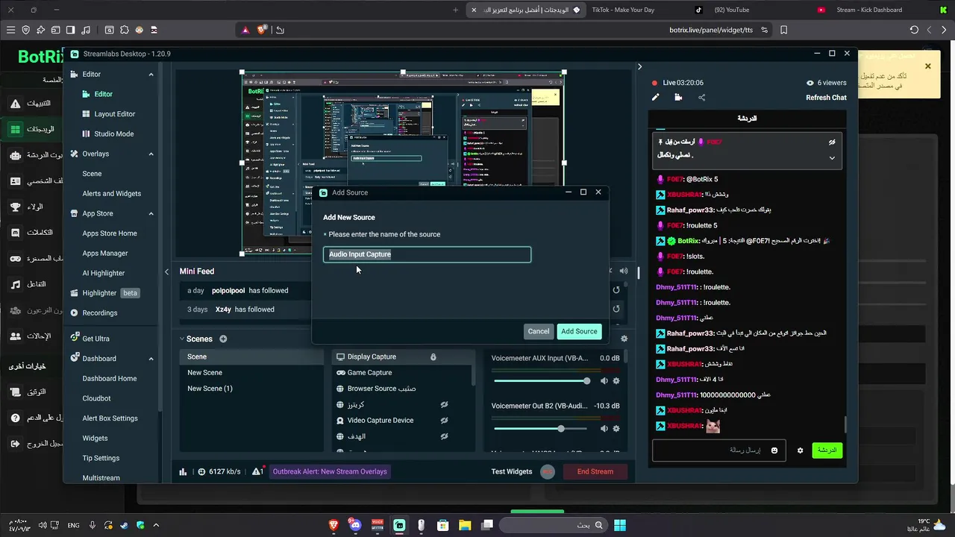955x537 pixels.
Task: Click Test Widgets
Action: 512,472
